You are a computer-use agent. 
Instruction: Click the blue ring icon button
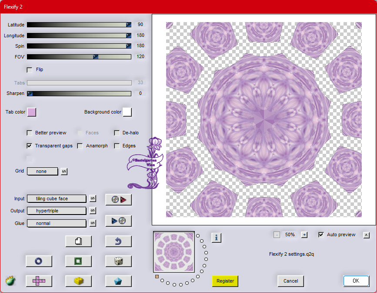tap(39, 261)
